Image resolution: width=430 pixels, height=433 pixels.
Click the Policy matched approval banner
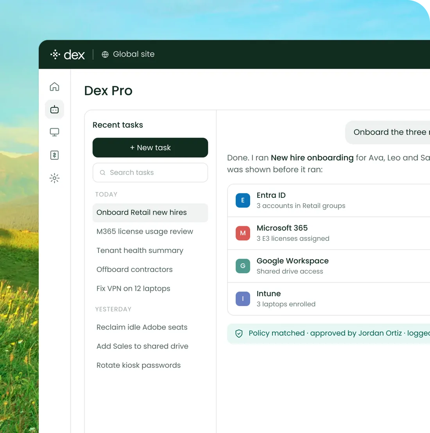329,334
